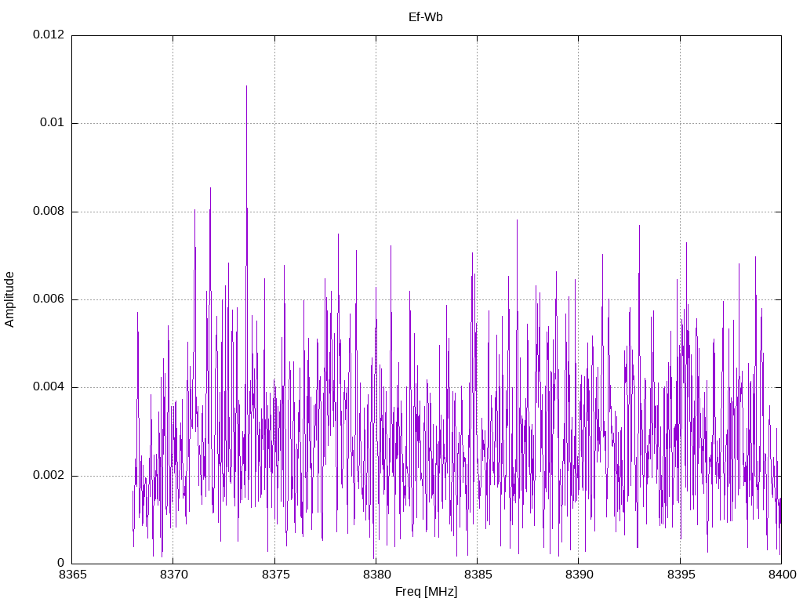Click the y-axis tick value 0.012

49,34
